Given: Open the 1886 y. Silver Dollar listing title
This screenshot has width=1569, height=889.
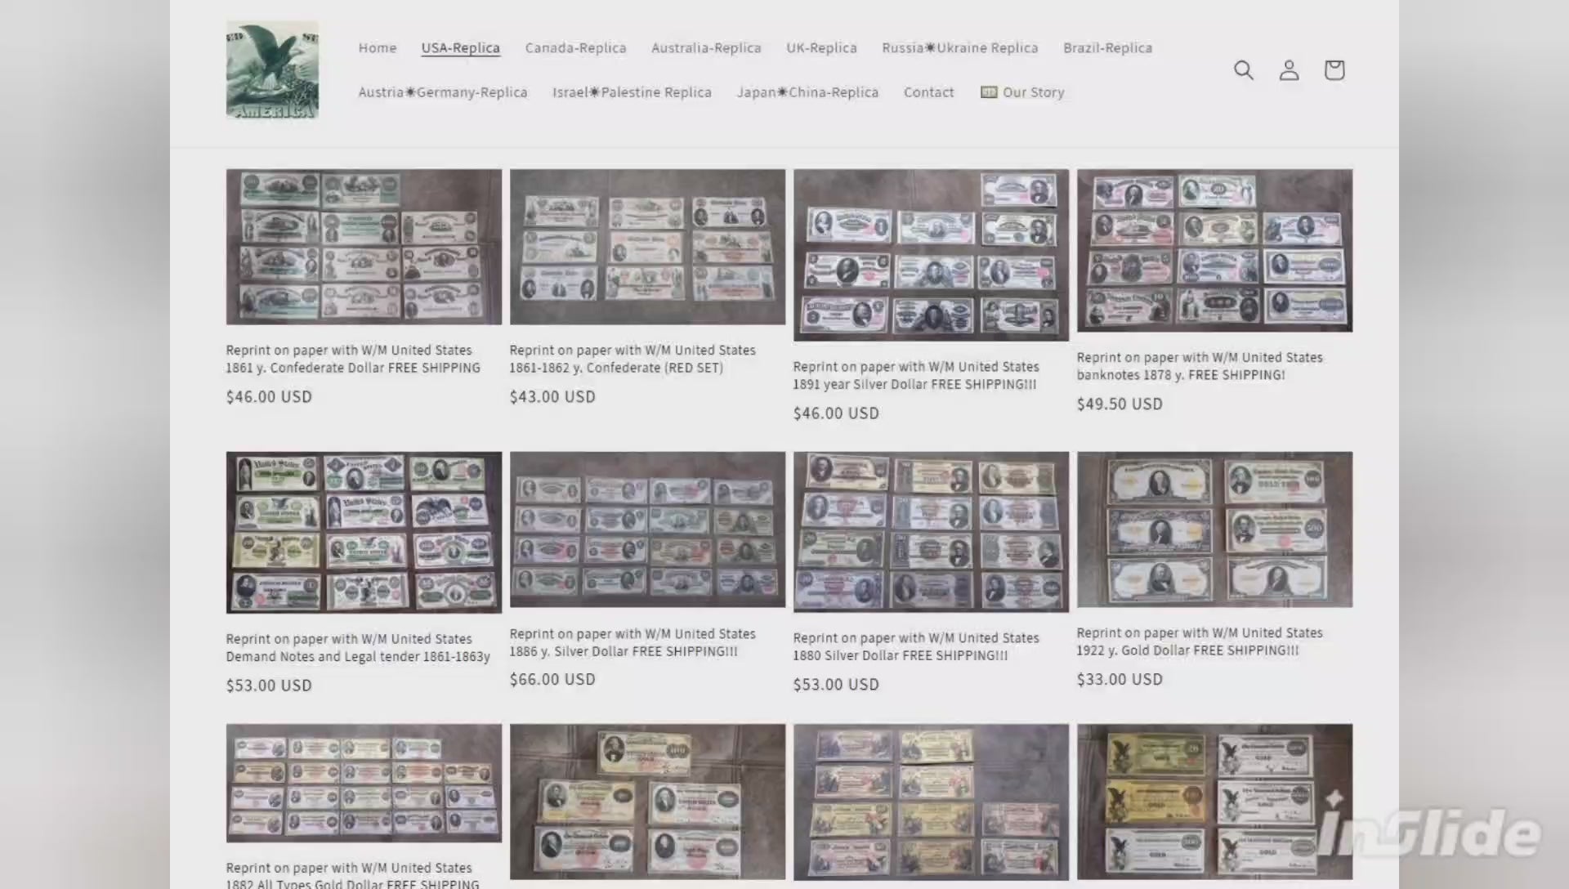Looking at the screenshot, I should coord(632,642).
